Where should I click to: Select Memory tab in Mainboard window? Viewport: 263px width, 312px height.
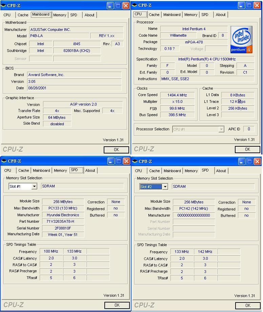click(x=60, y=15)
